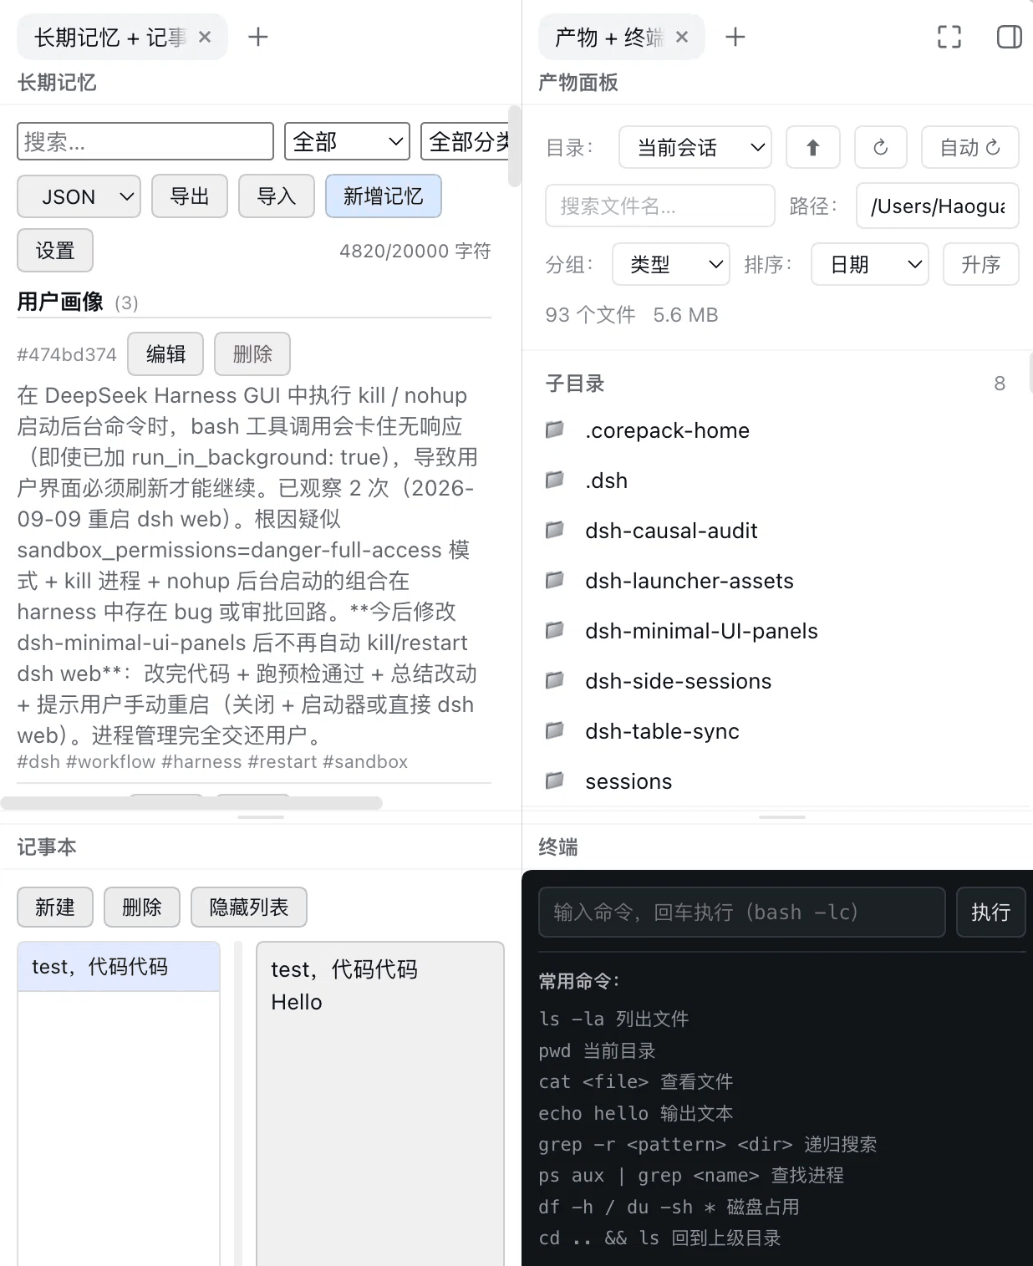
Task: Open 类型 grouping dropdown
Action: click(671, 264)
